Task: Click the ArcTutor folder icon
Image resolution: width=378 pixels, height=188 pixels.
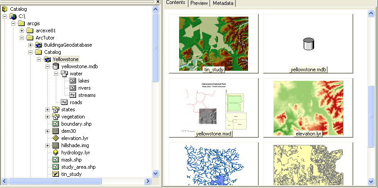Action: pos(30,38)
